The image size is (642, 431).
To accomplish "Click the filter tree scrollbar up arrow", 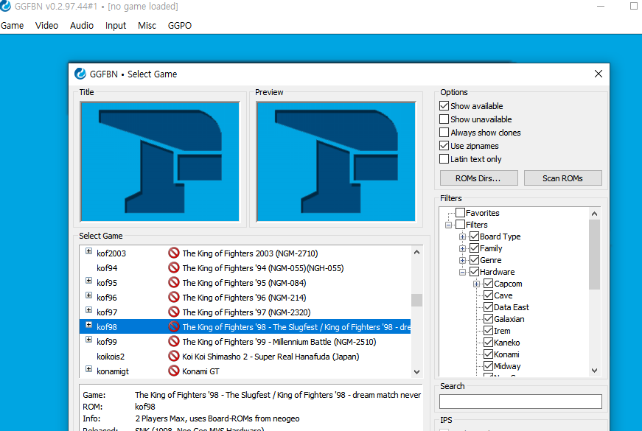I will (x=595, y=214).
